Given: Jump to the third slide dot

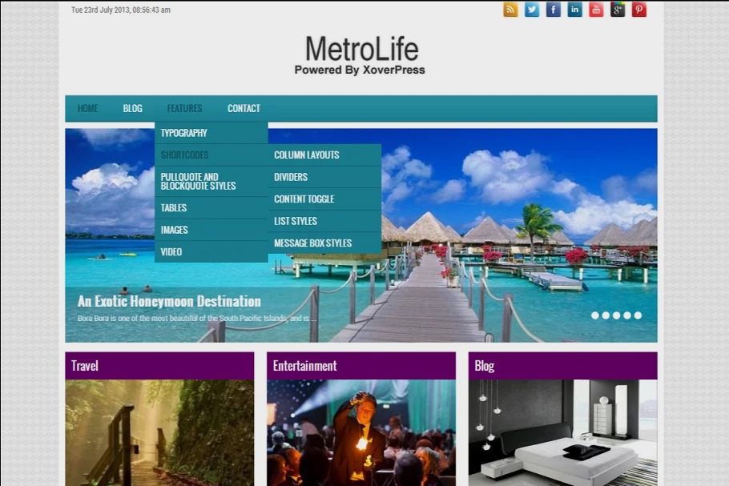Looking at the screenshot, I should [617, 315].
